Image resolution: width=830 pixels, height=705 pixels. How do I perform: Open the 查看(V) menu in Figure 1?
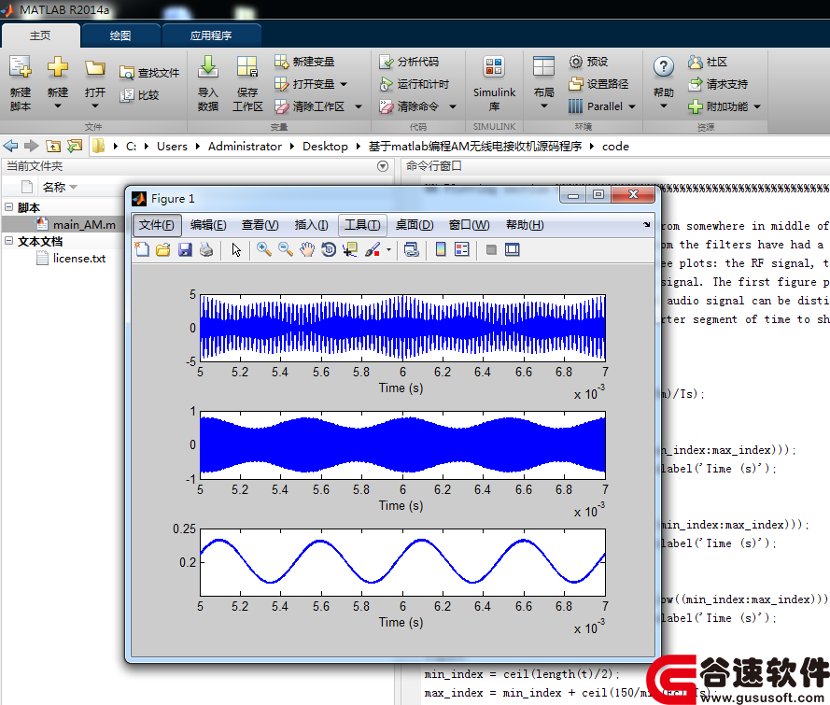(x=260, y=225)
